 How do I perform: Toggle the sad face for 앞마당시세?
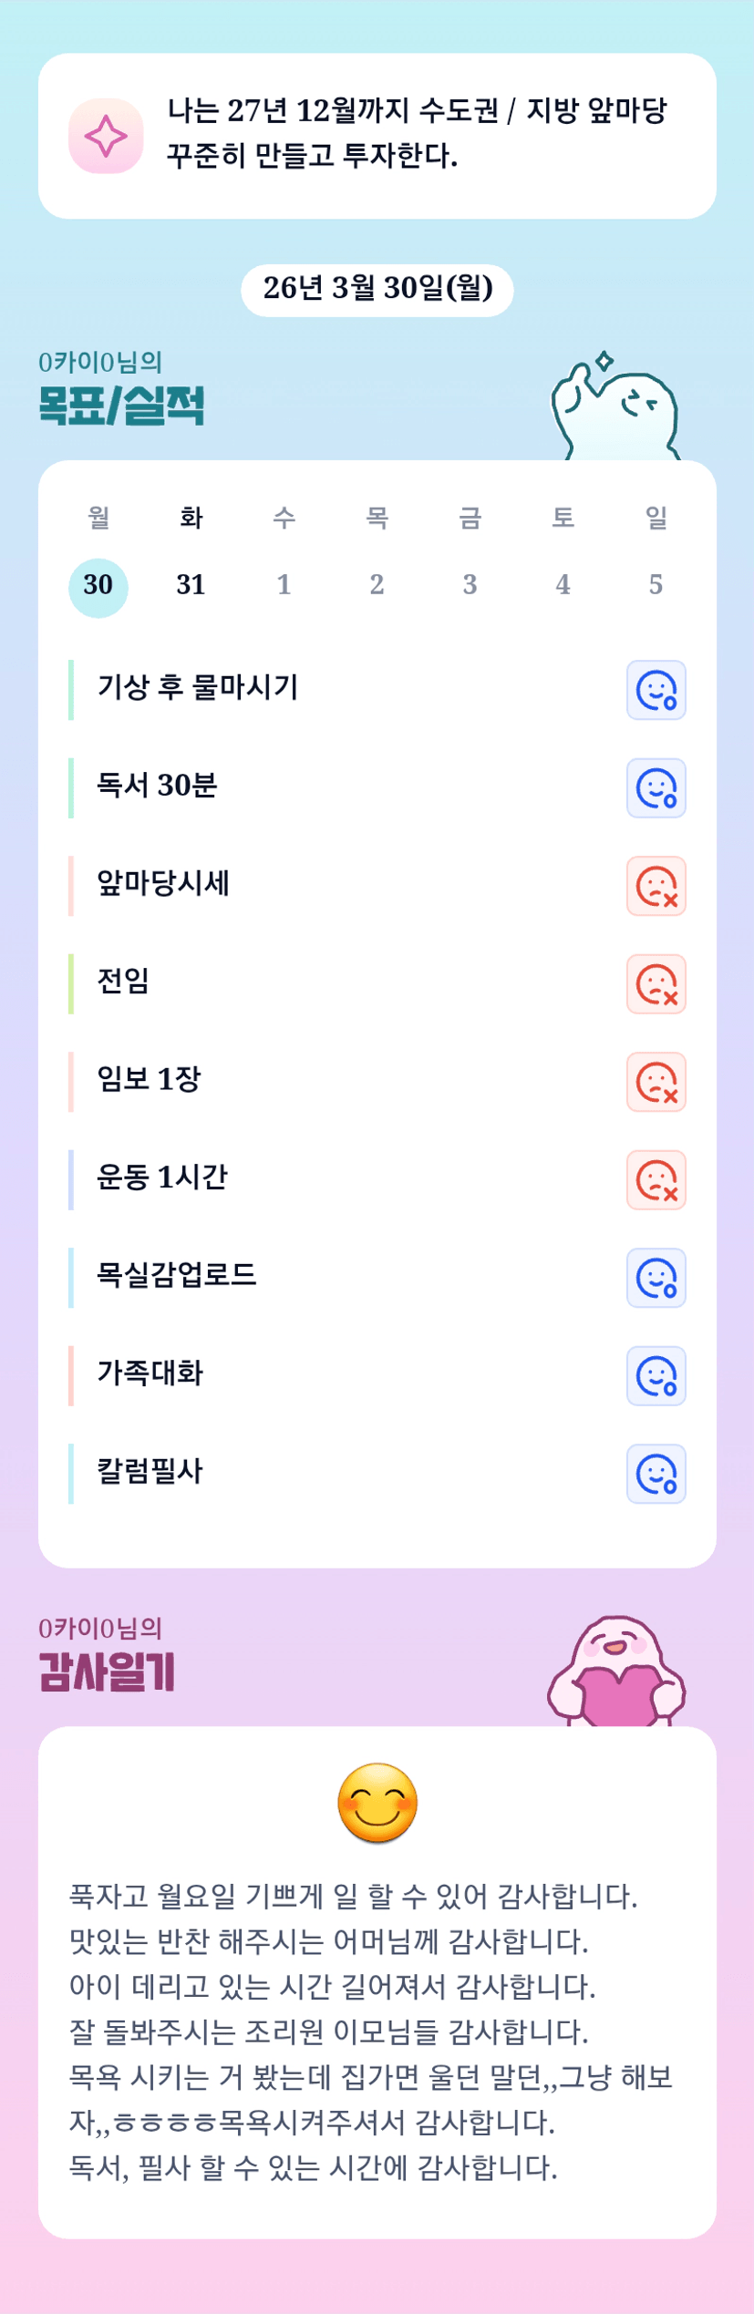pos(656,886)
